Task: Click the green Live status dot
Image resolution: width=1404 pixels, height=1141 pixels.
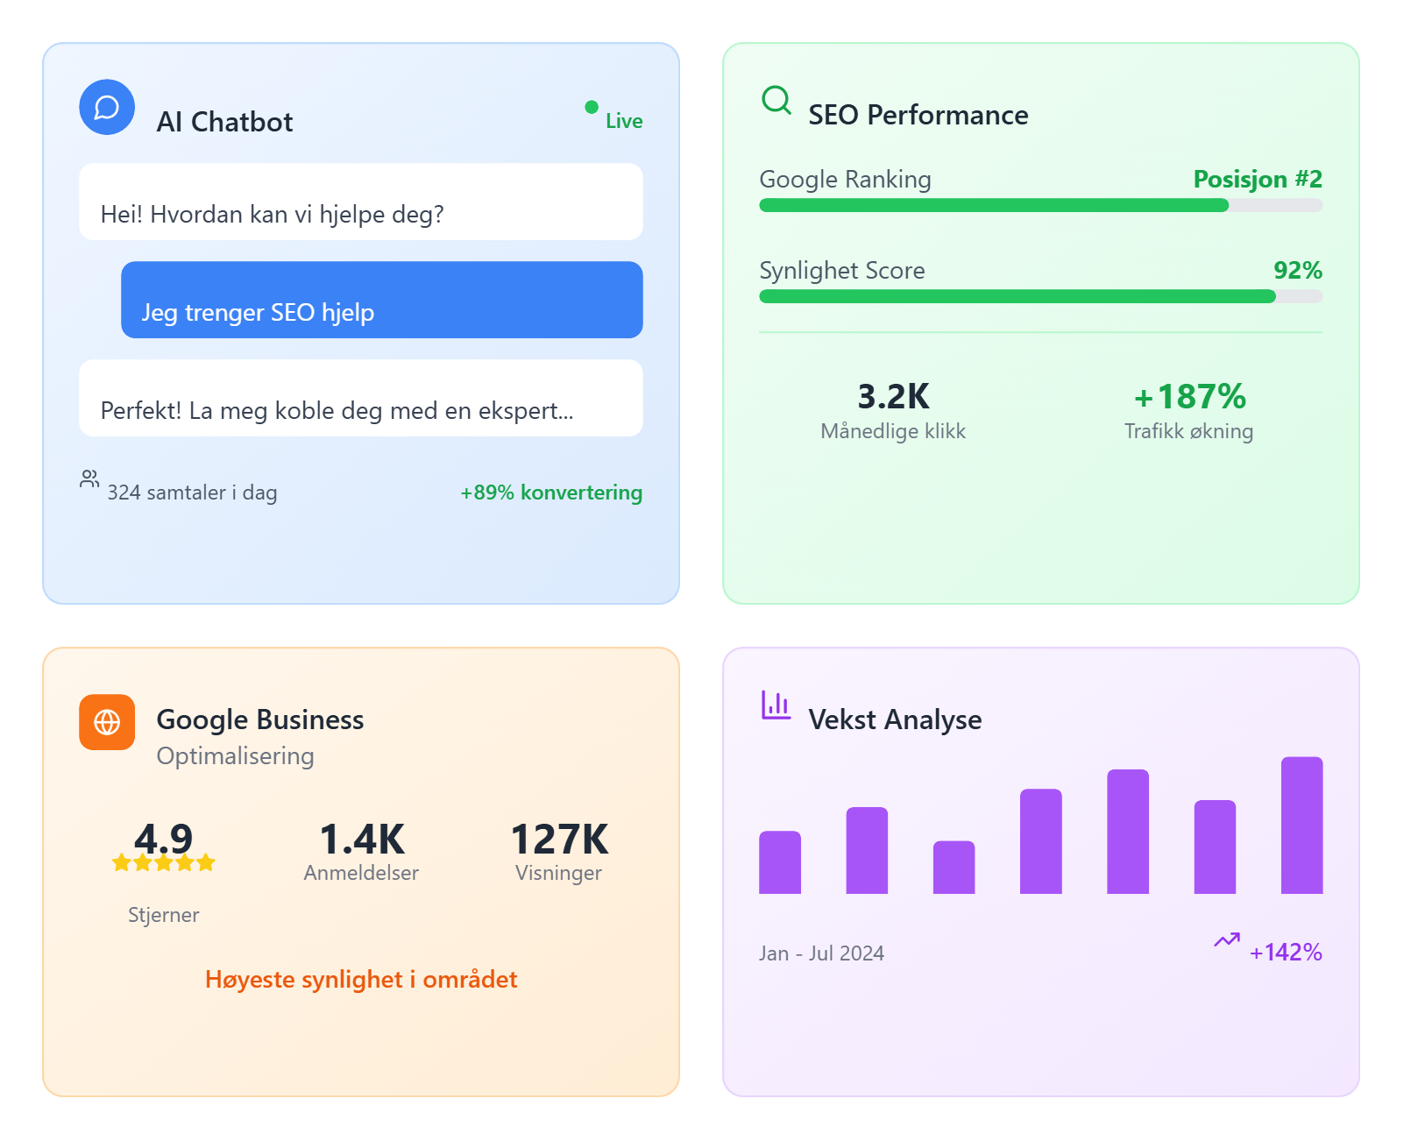Action: pyautogui.click(x=592, y=107)
